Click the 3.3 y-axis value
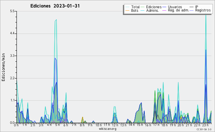The width and height of the screenshot is (215, 132). coord(12,56)
